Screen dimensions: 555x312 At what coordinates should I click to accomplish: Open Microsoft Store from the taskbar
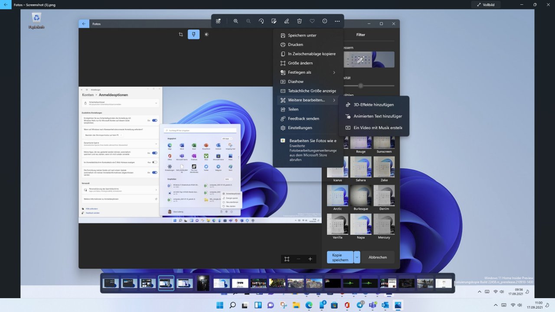[334, 305]
